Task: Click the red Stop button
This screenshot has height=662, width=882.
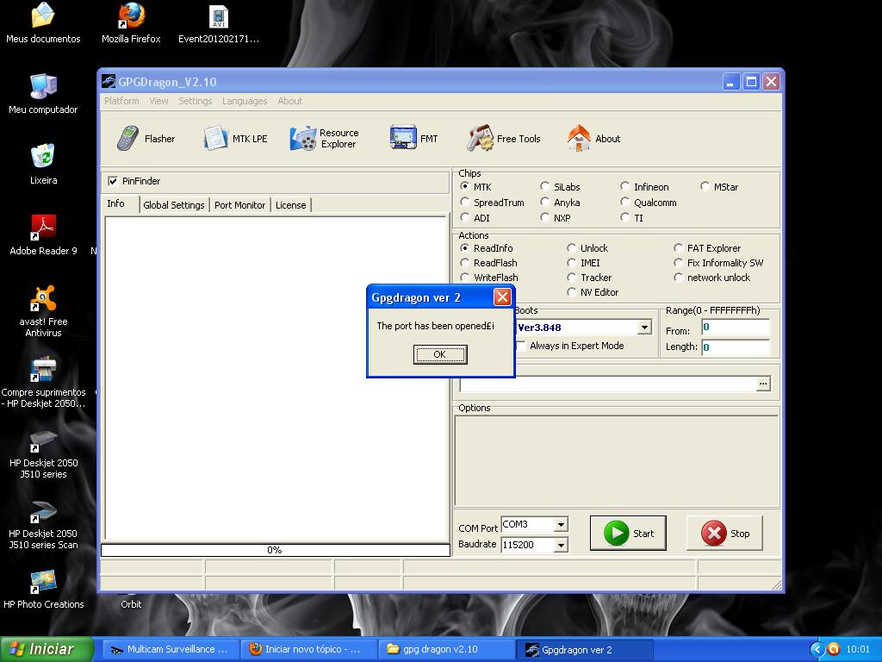Action: (x=724, y=533)
